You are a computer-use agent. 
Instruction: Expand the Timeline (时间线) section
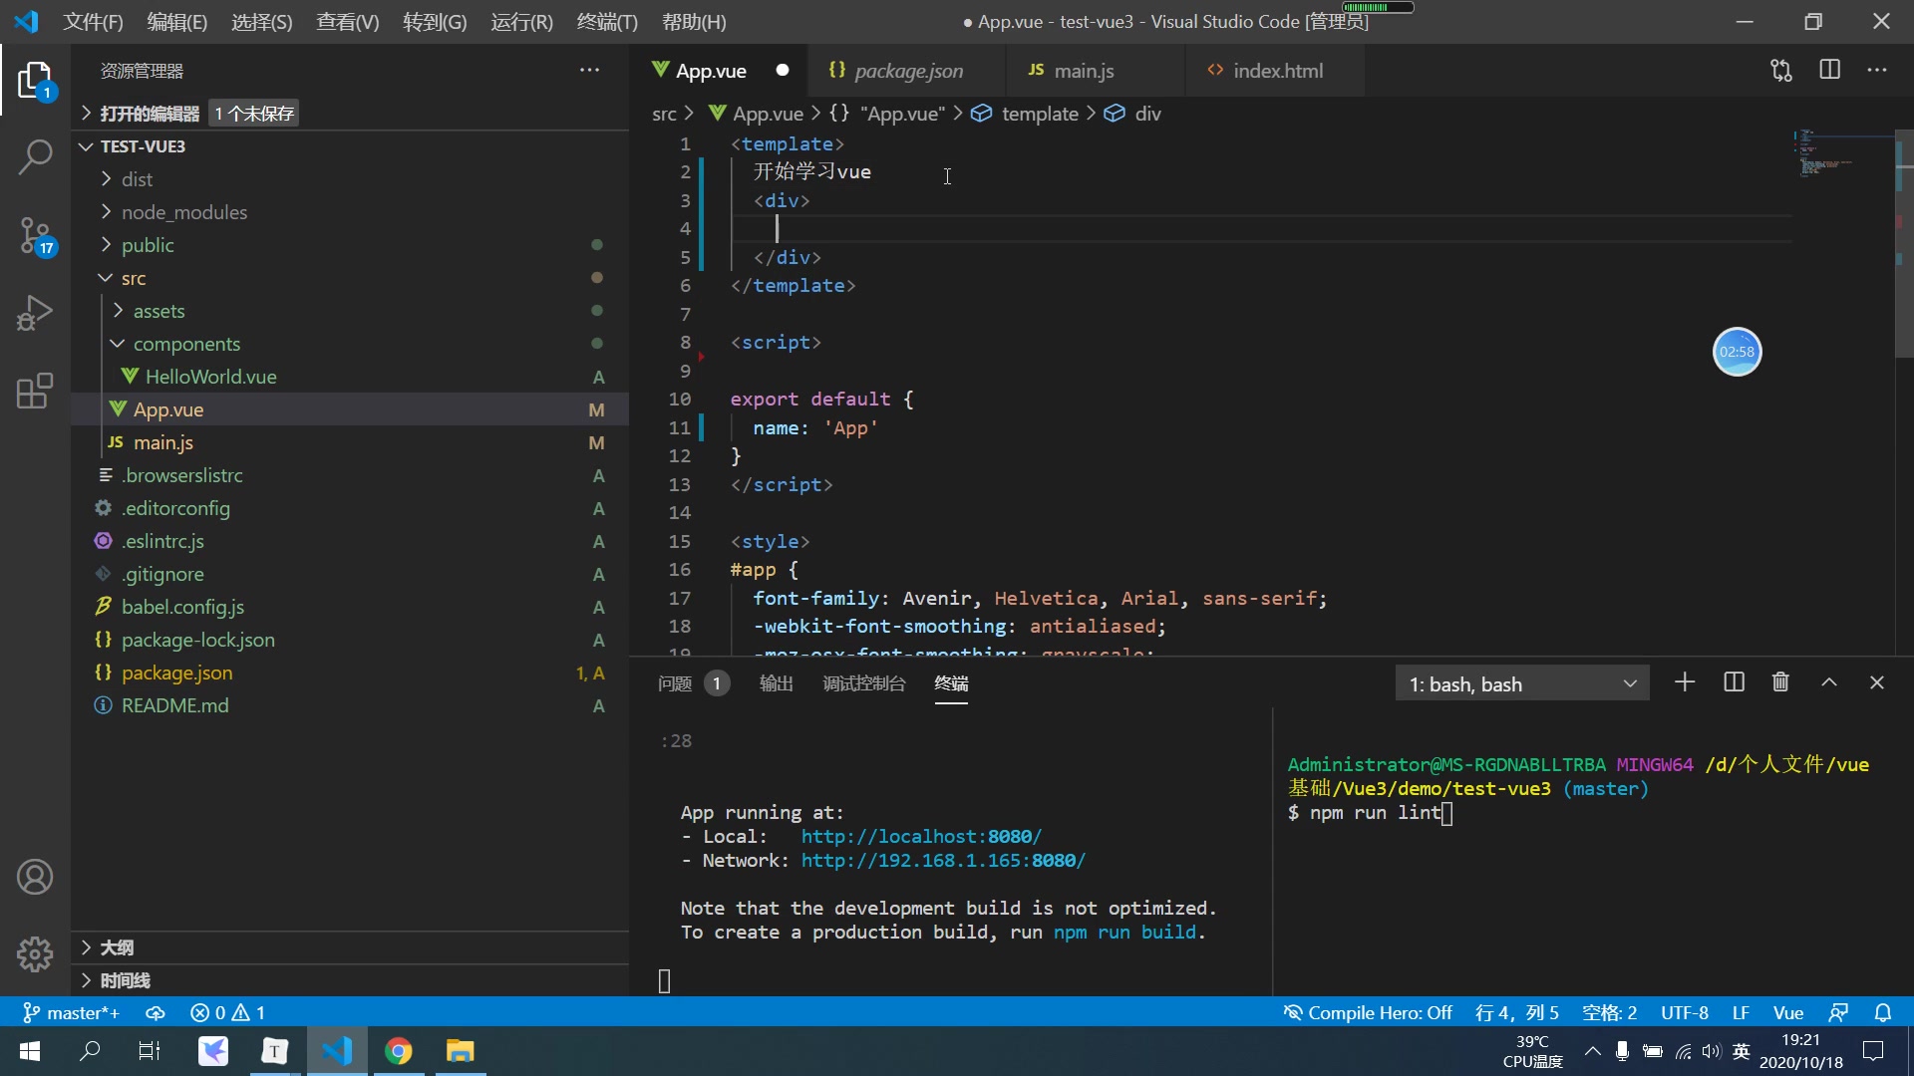pos(349,980)
